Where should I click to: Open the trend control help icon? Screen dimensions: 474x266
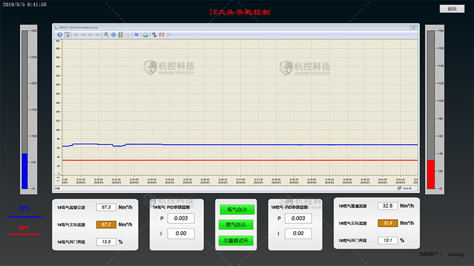tap(60, 35)
